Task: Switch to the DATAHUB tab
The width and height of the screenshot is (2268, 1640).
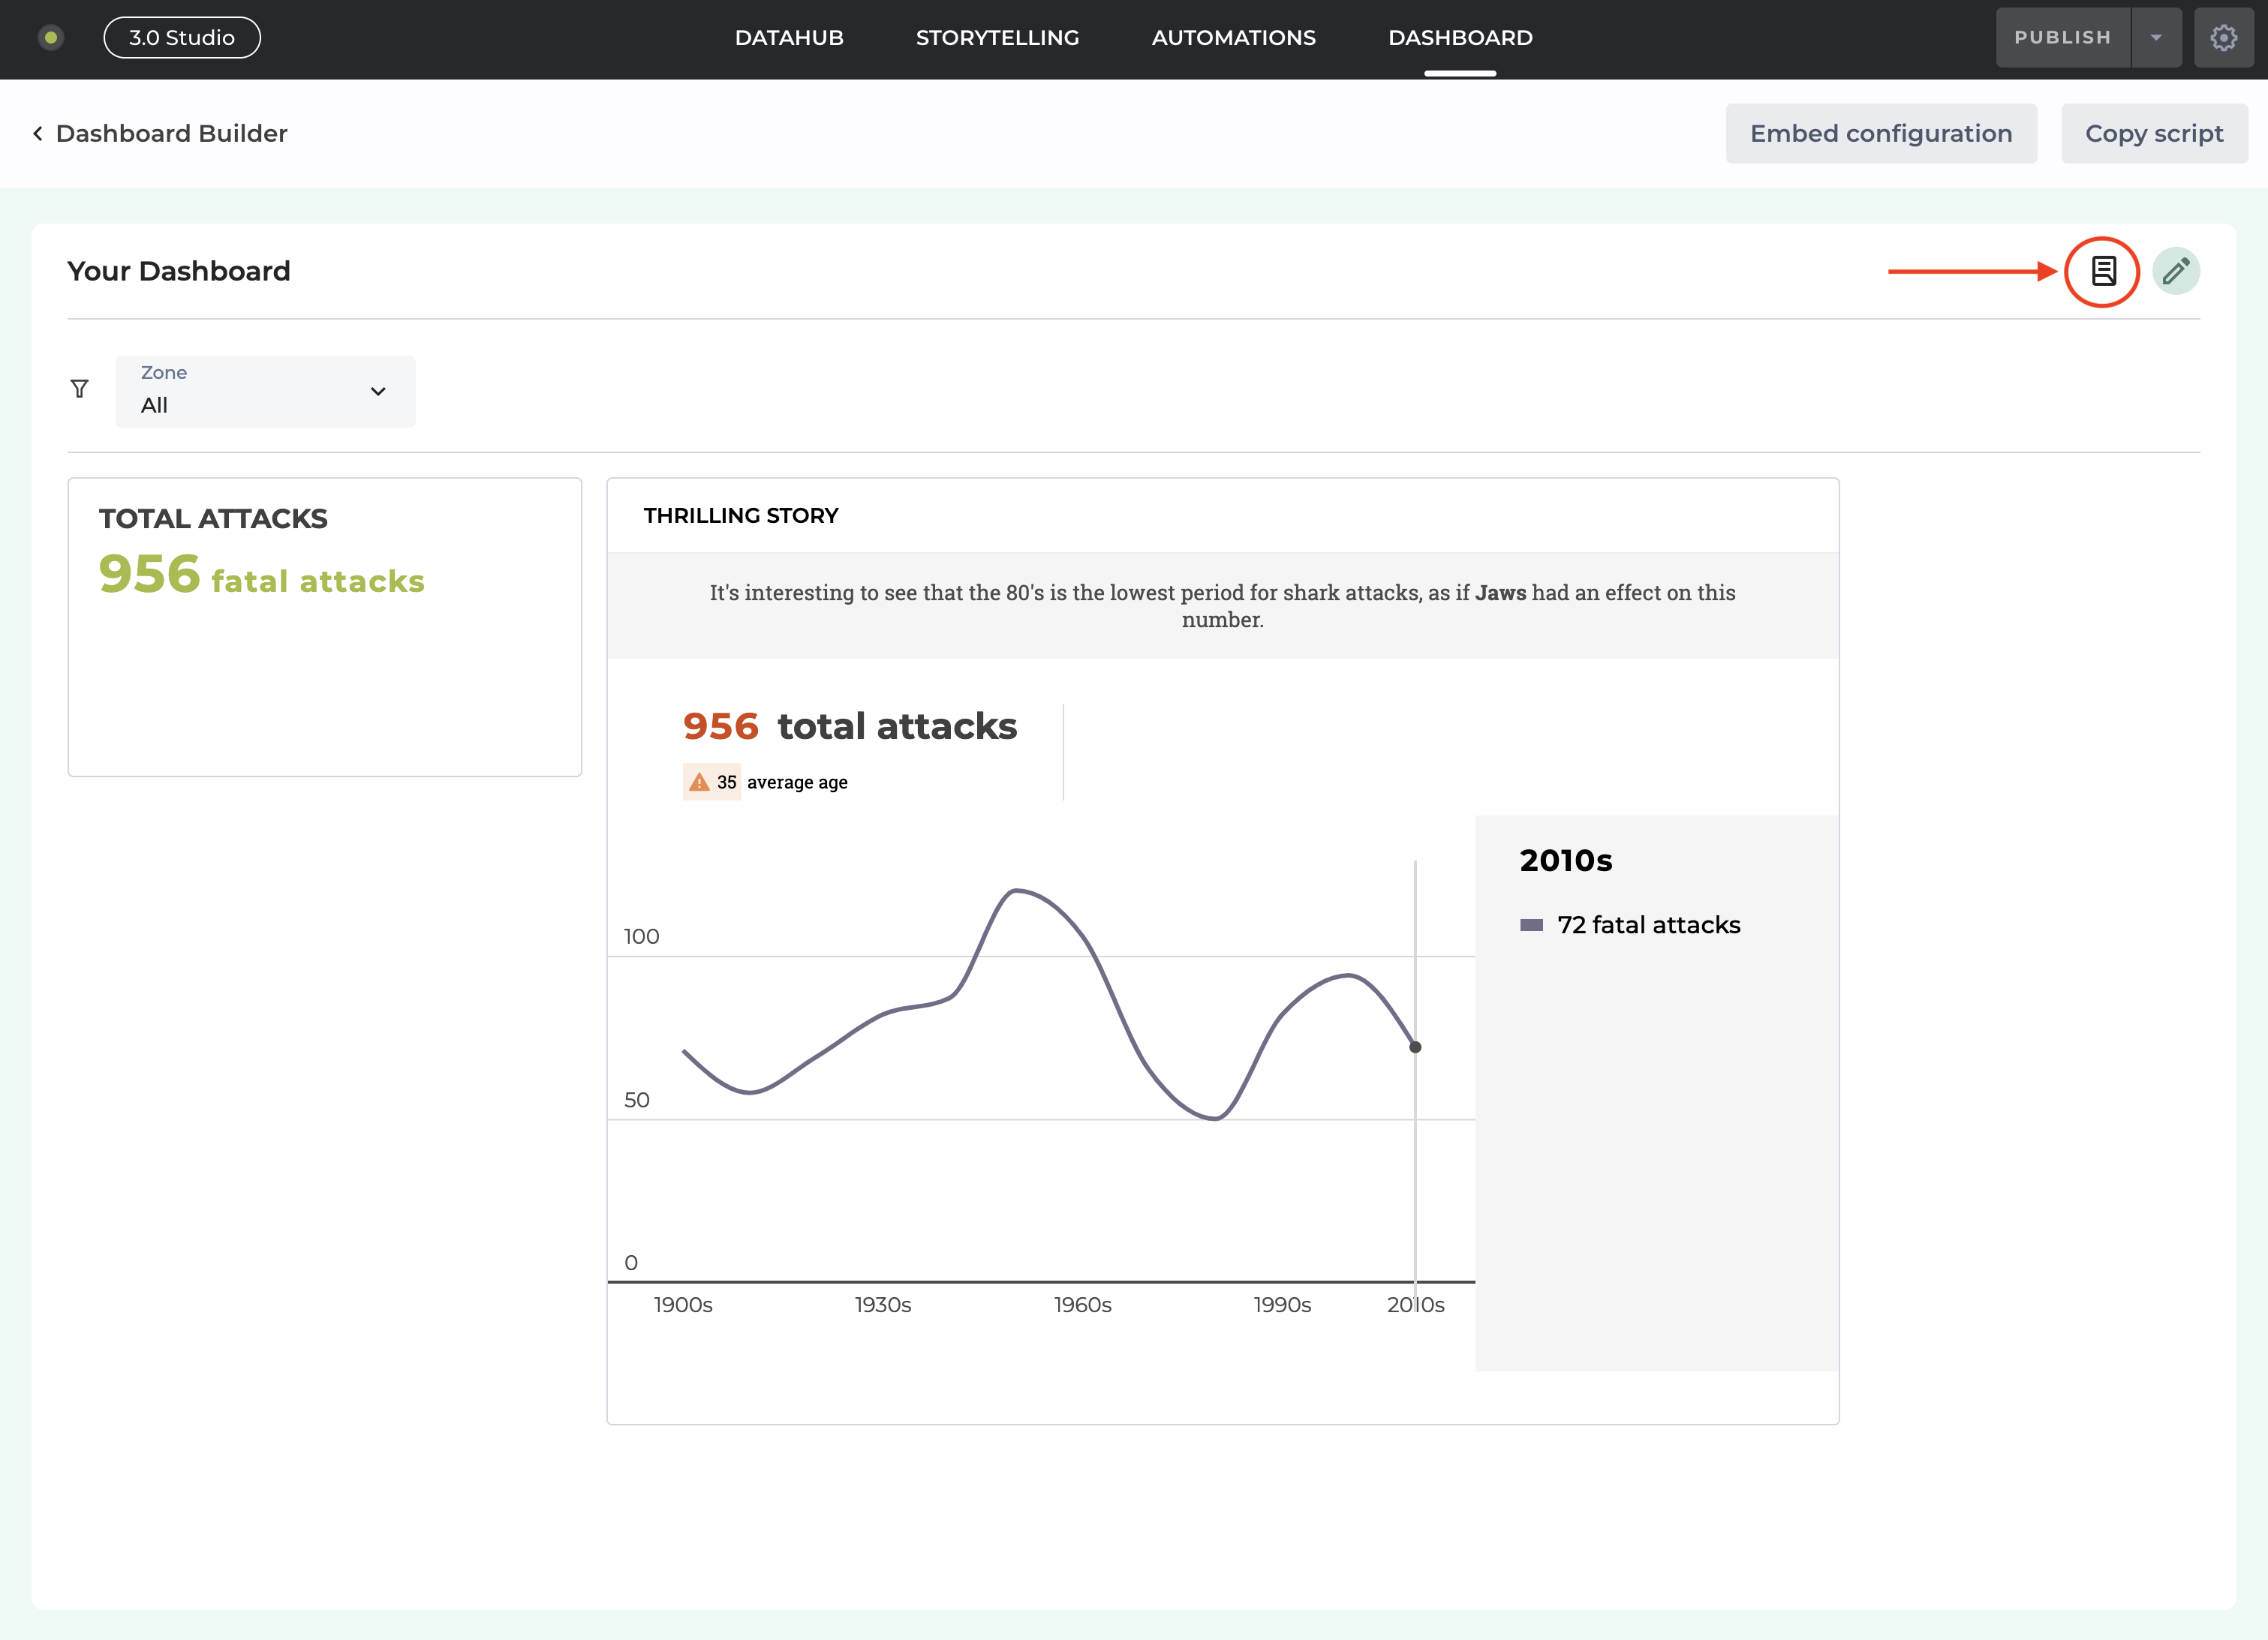Action: click(789, 38)
